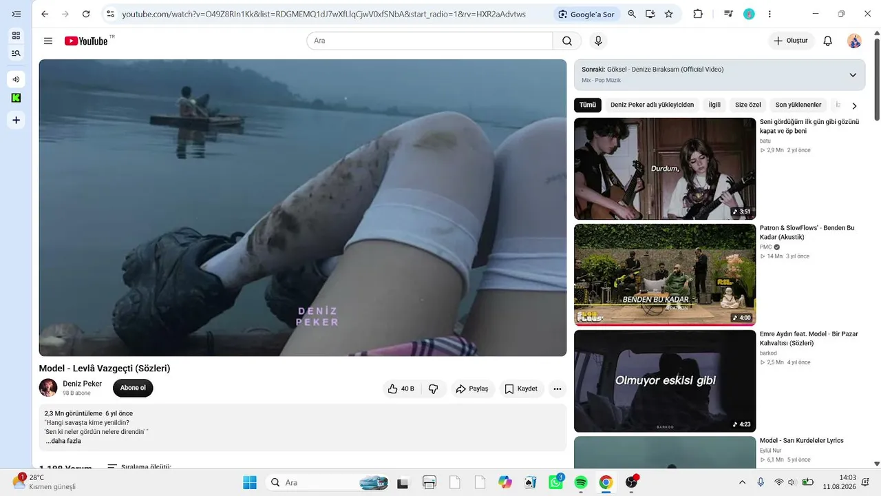Open the Deniz Peker channel name link
Screen dimensions: 881x496
82,384
